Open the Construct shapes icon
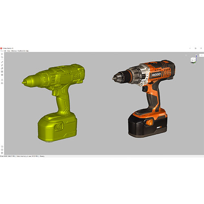 click(2, 80)
